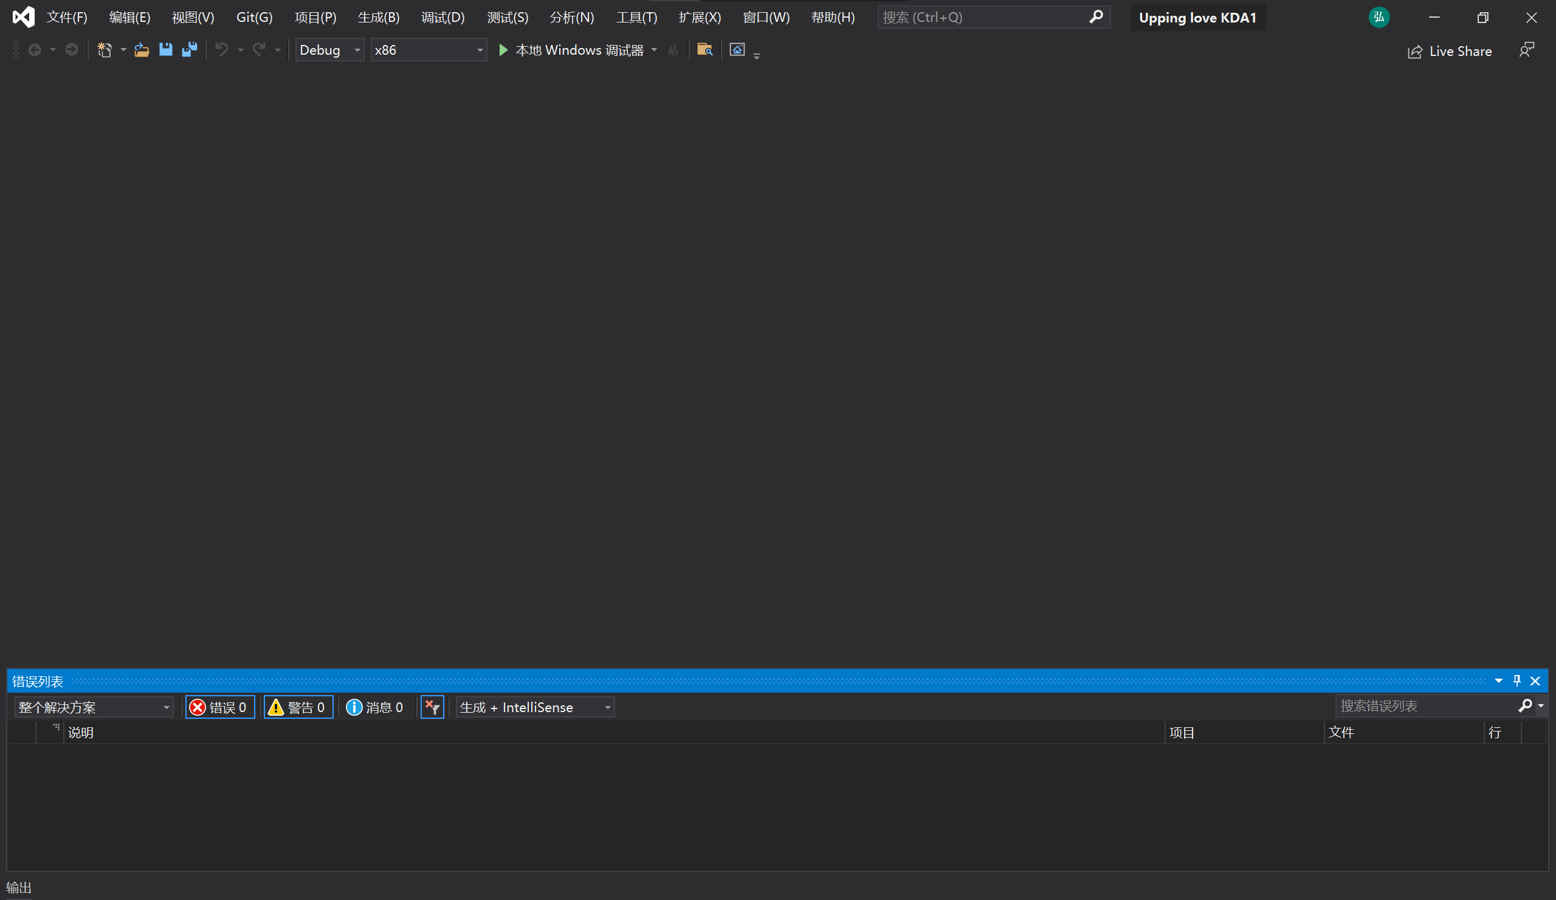Click the New Project toolbar icon

tap(105, 50)
